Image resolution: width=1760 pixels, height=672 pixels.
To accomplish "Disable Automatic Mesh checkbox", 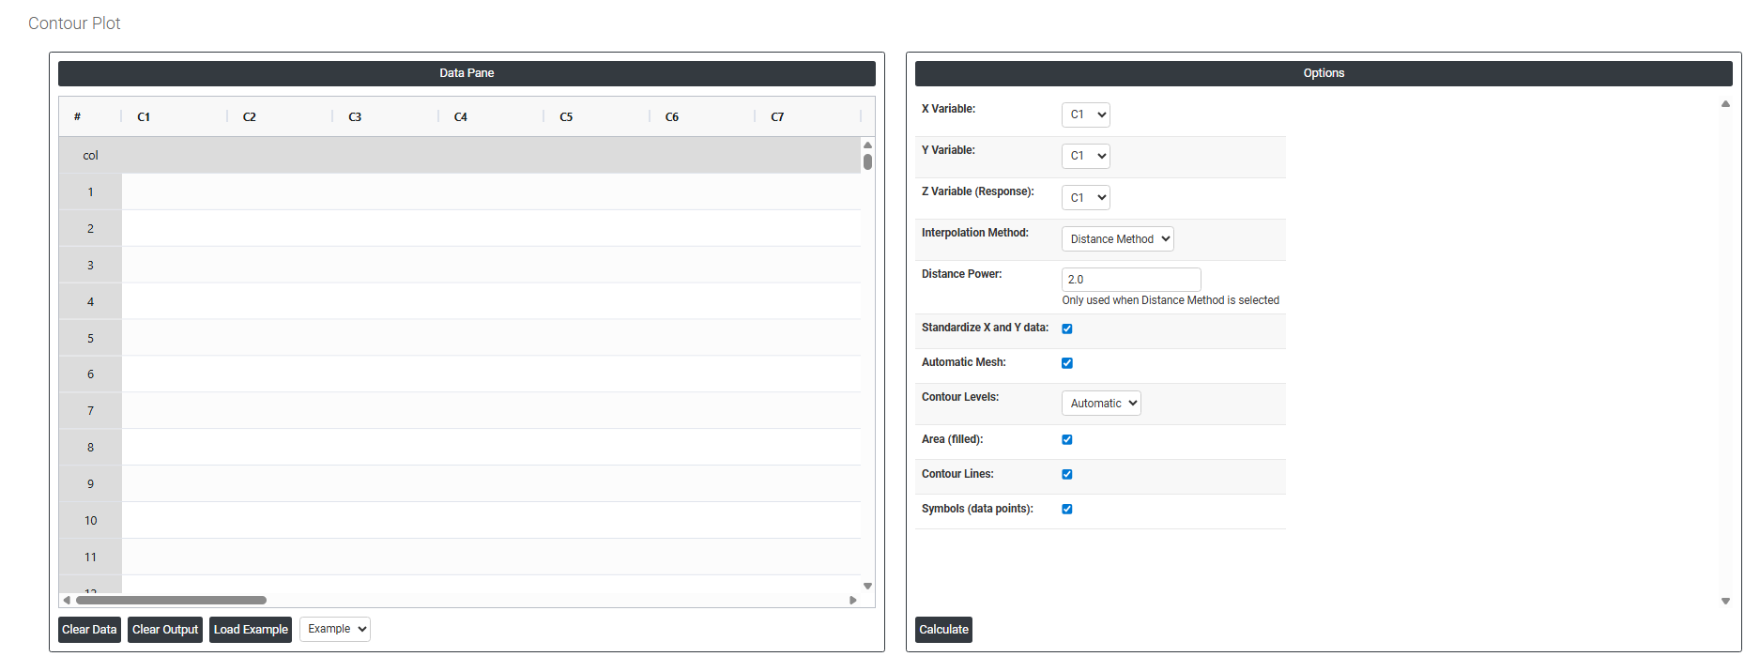I will click(1067, 363).
